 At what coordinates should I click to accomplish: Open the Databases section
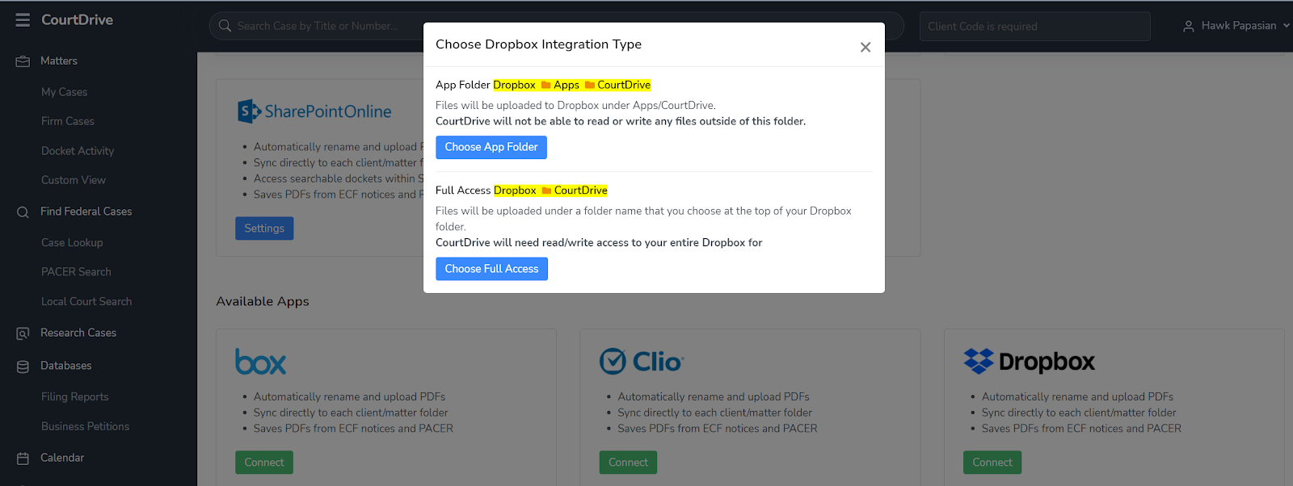click(x=66, y=366)
